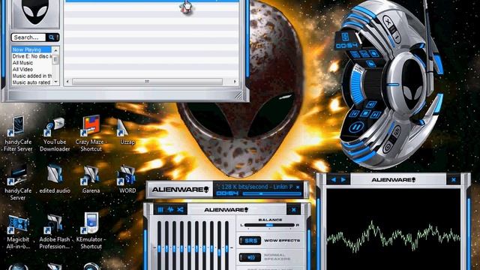Select the edited audio folder icon
Viewport: 480px width, 270px height.
[x=55, y=179]
